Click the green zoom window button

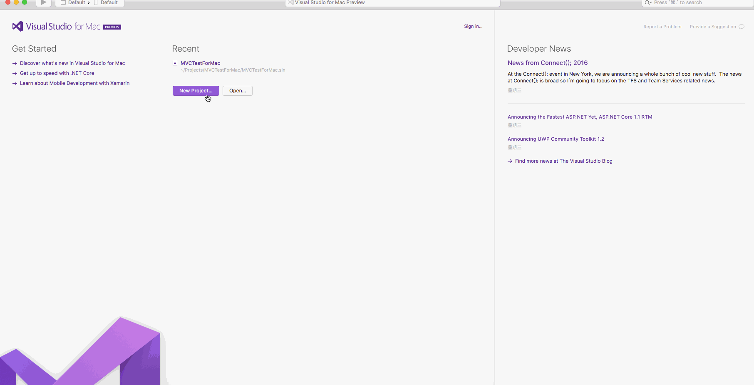tap(25, 2)
